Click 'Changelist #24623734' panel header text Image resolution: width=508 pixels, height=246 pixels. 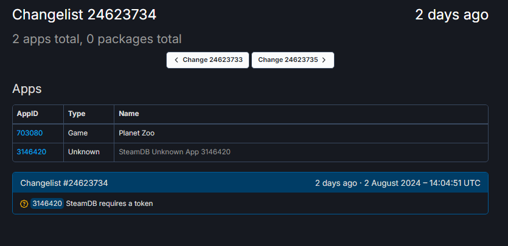click(64, 183)
